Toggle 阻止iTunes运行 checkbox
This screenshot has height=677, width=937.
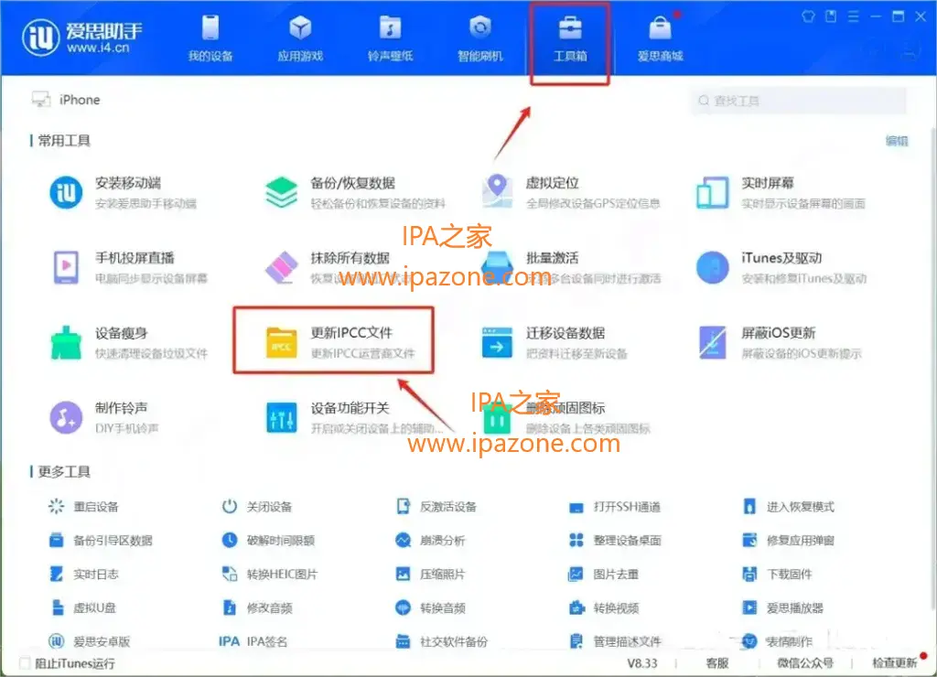point(25,662)
